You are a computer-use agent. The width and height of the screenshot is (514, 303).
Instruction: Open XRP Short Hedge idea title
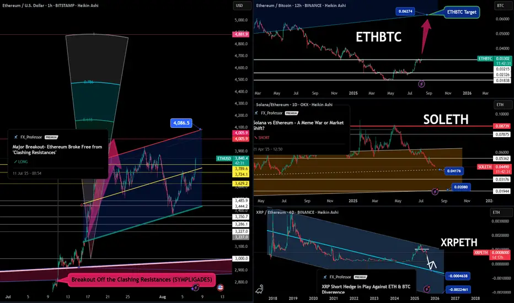pos(366,289)
